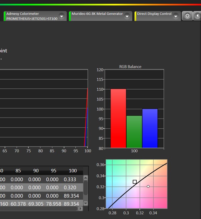Click the 69.305 cell in the table

click(x=36, y=204)
